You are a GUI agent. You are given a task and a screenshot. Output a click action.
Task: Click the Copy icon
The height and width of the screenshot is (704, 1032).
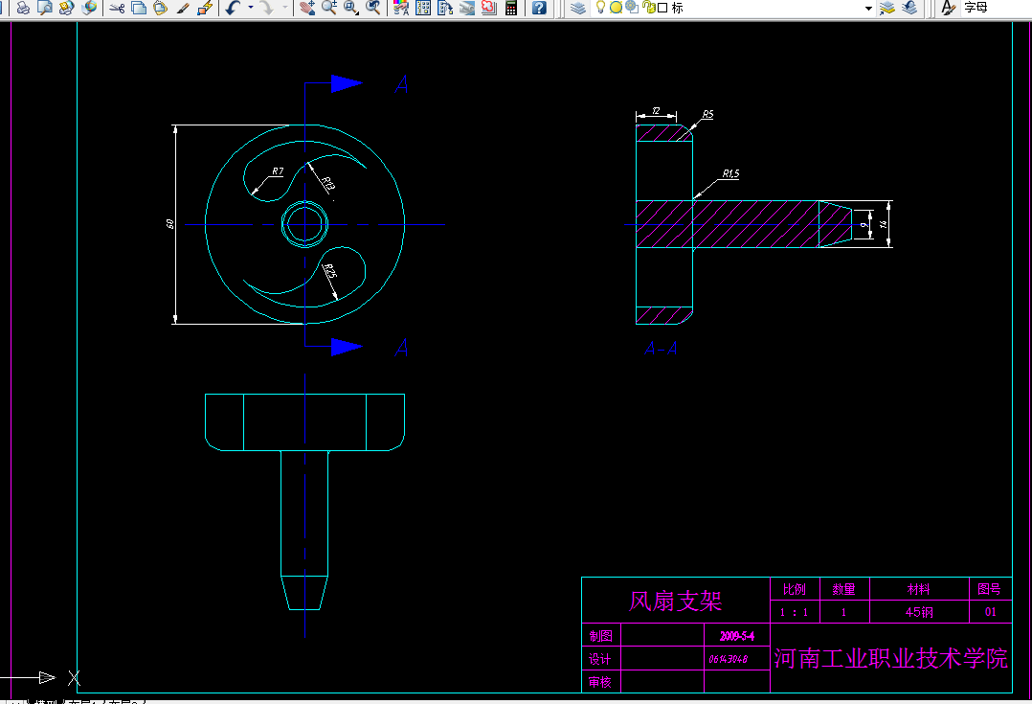[x=139, y=8]
